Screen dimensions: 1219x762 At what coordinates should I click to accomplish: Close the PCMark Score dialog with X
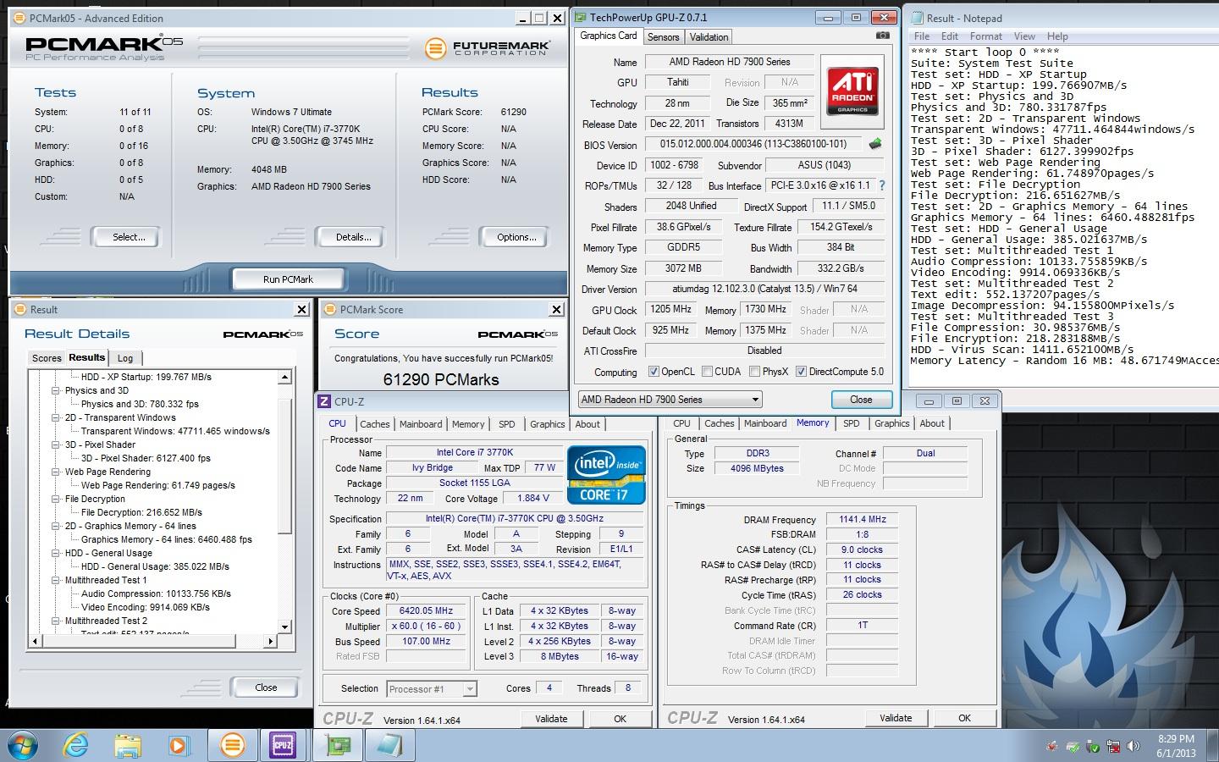(556, 310)
